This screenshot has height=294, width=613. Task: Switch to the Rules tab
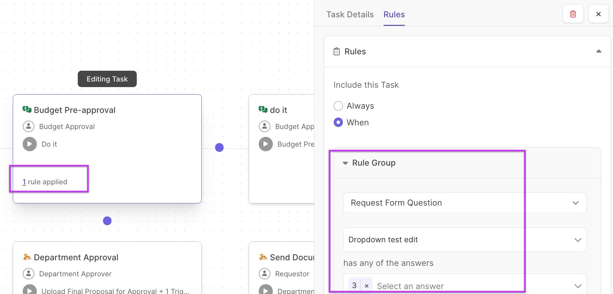394,14
